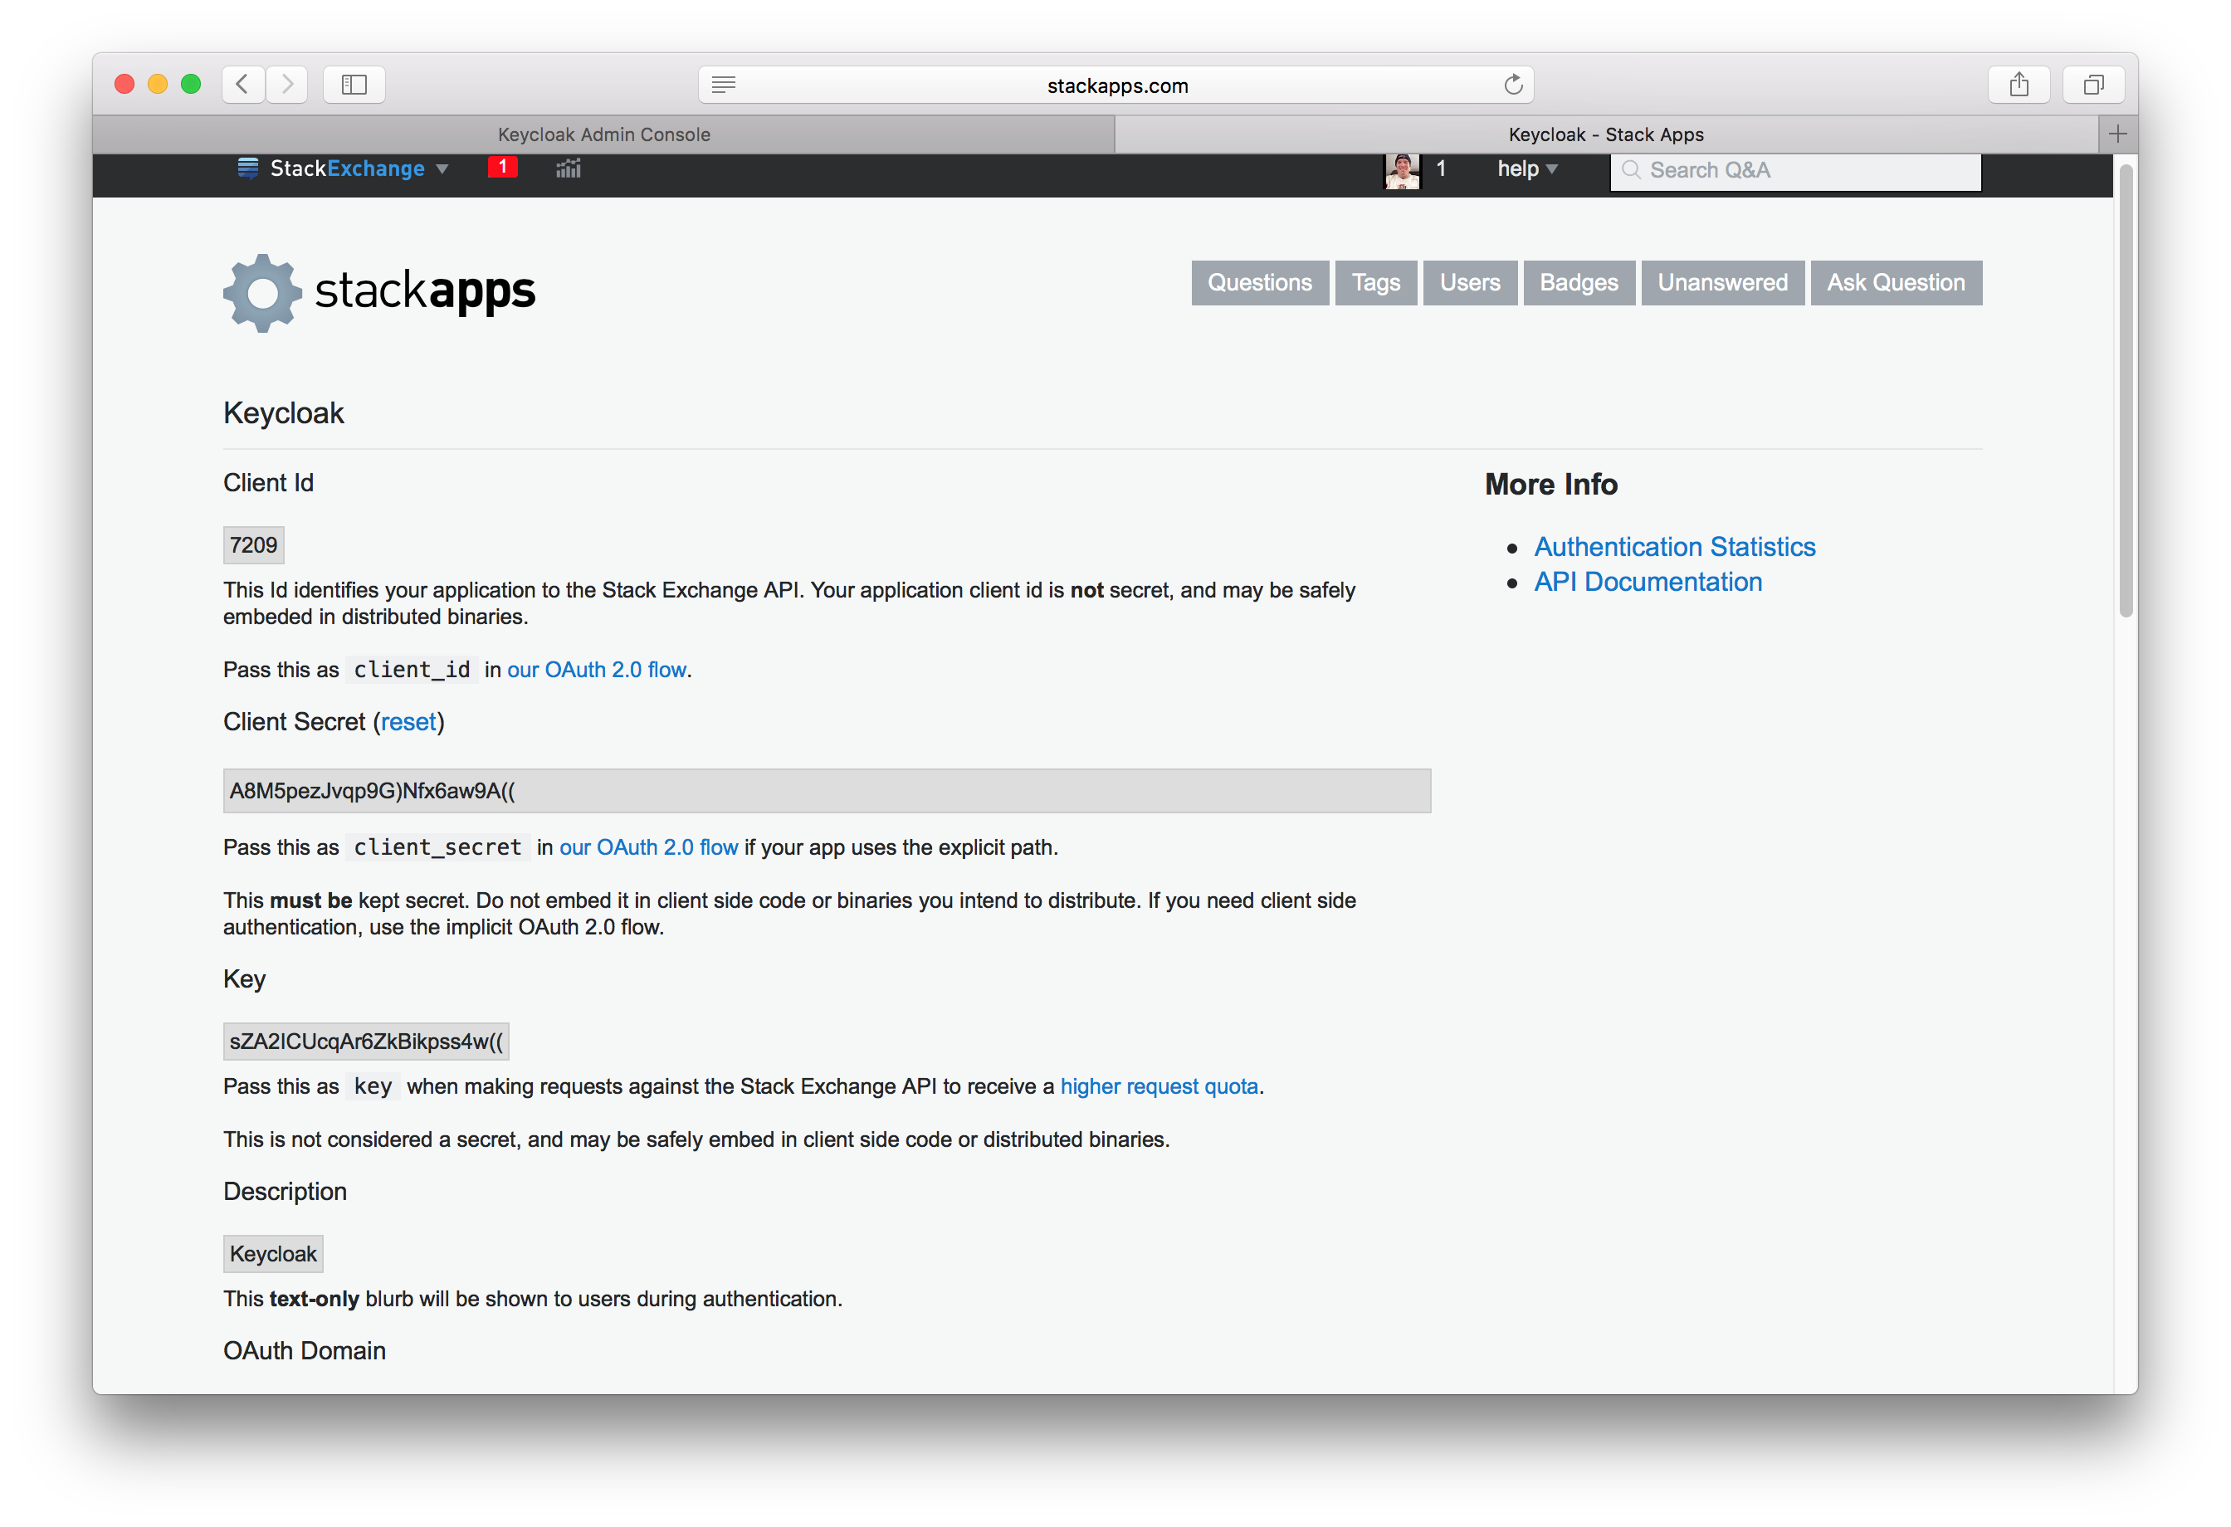The width and height of the screenshot is (2231, 1527).
Task: Click the Authentication Statistics link
Action: coord(1675,546)
